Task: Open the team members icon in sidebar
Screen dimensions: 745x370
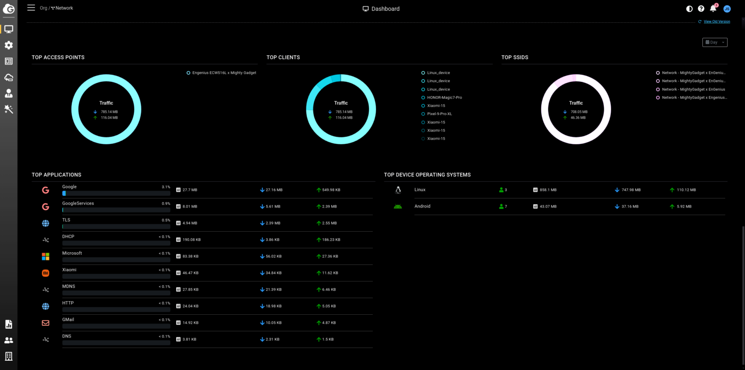Action: [x=9, y=340]
